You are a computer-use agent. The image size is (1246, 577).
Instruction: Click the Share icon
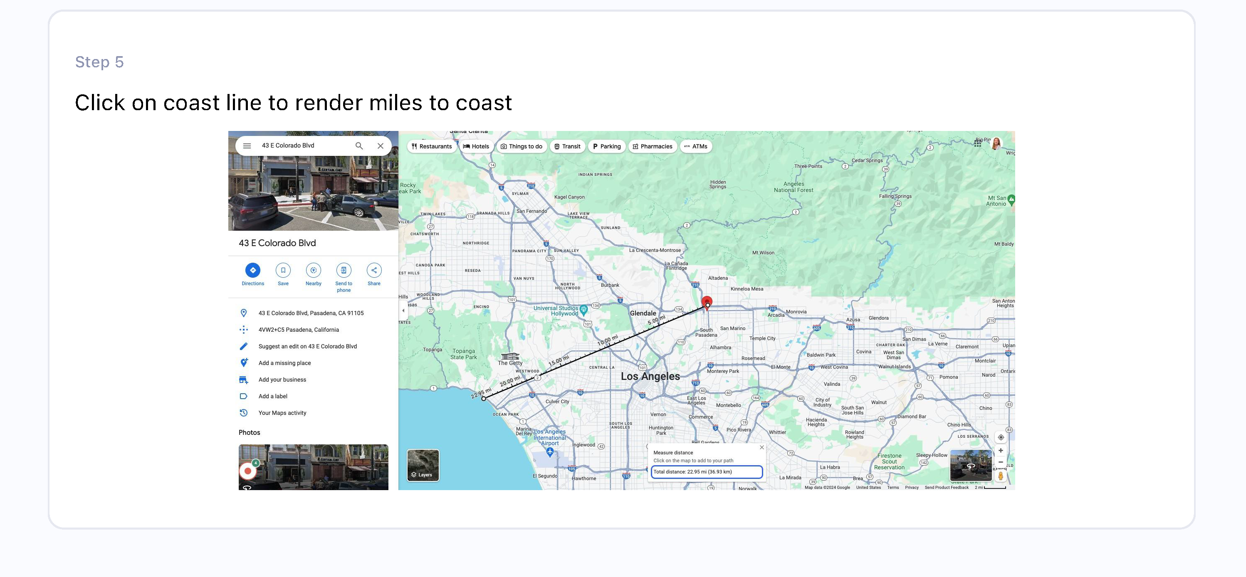point(374,270)
